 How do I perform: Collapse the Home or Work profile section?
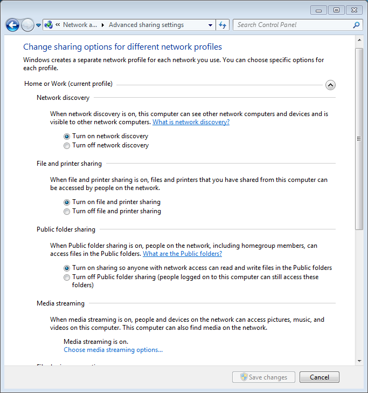[330, 85]
